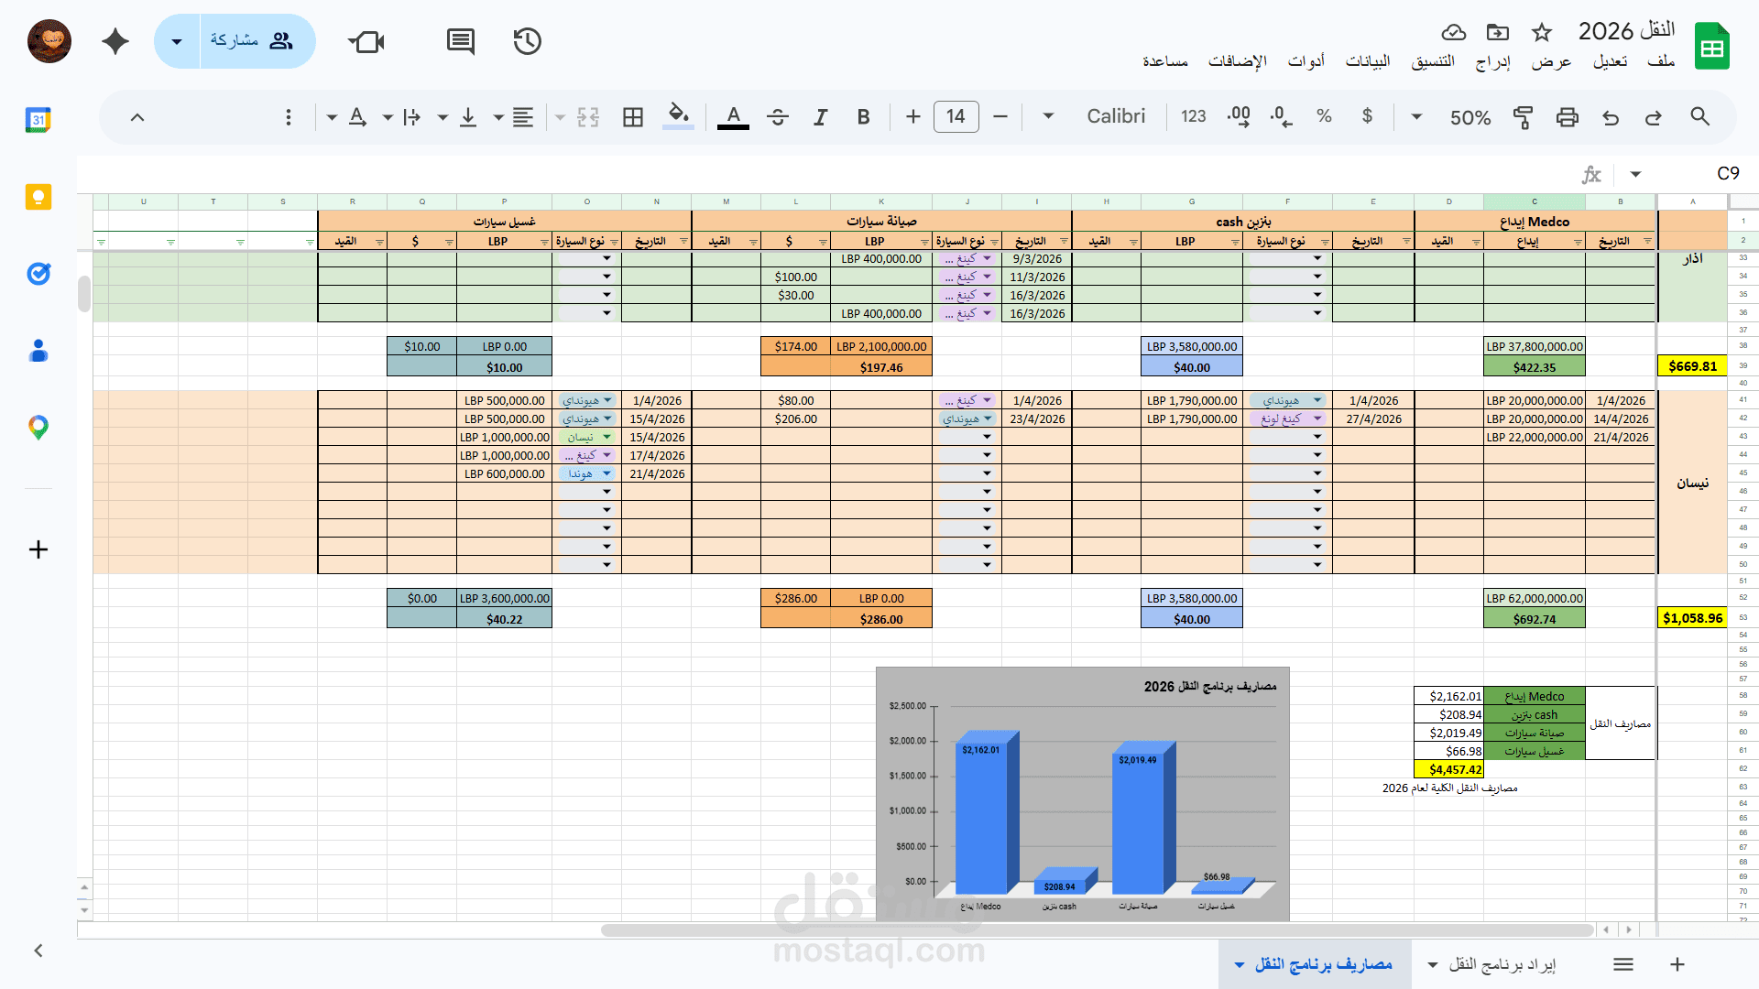Image resolution: width=1759 pixels, height=989 pixels.
Task: Expand the share options arrow
Action: pyautogui.click(x=177, y=41)
